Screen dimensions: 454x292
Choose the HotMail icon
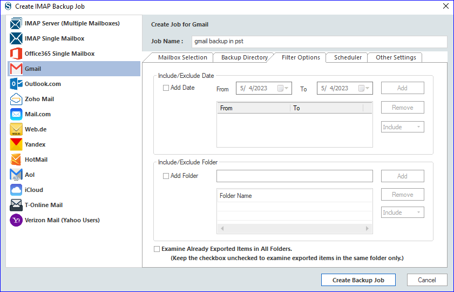(x=16, y=160)
